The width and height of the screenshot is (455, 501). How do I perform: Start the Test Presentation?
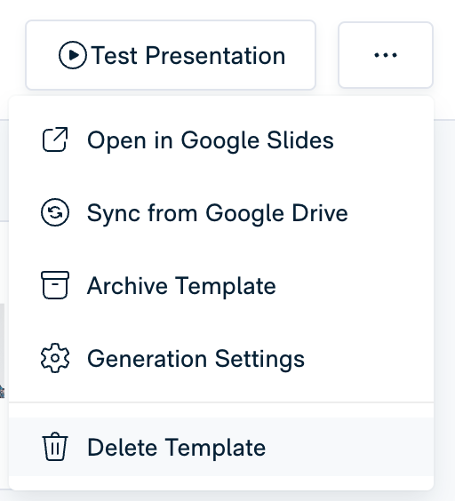171,55
